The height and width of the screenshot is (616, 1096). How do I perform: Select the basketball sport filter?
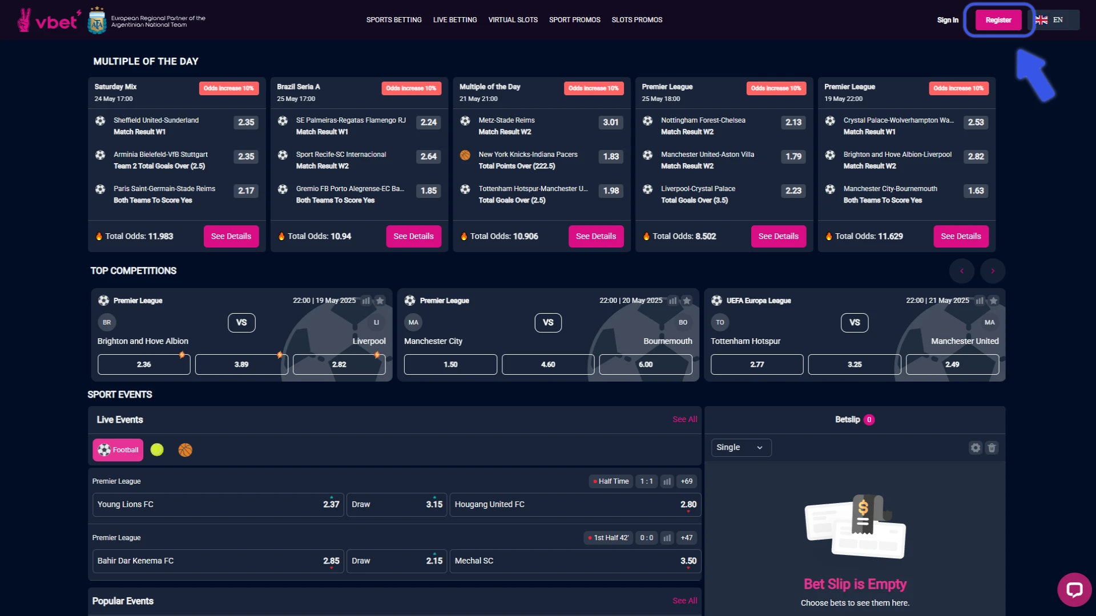pos(184,449)
